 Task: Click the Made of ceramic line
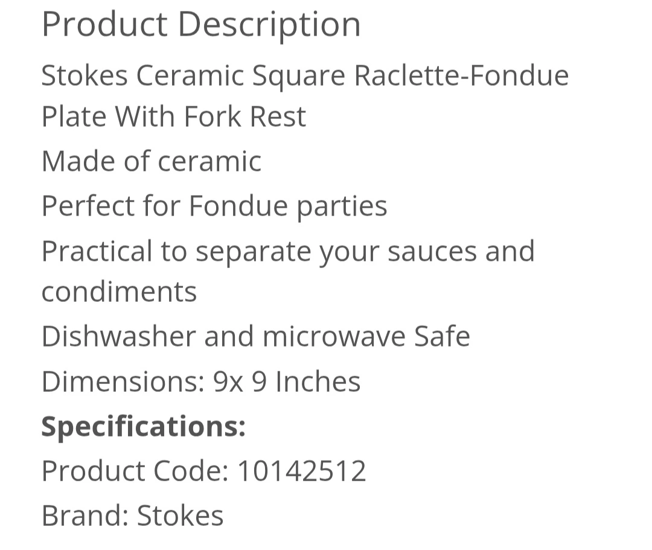pyautogui.click(x=152, y=161)
